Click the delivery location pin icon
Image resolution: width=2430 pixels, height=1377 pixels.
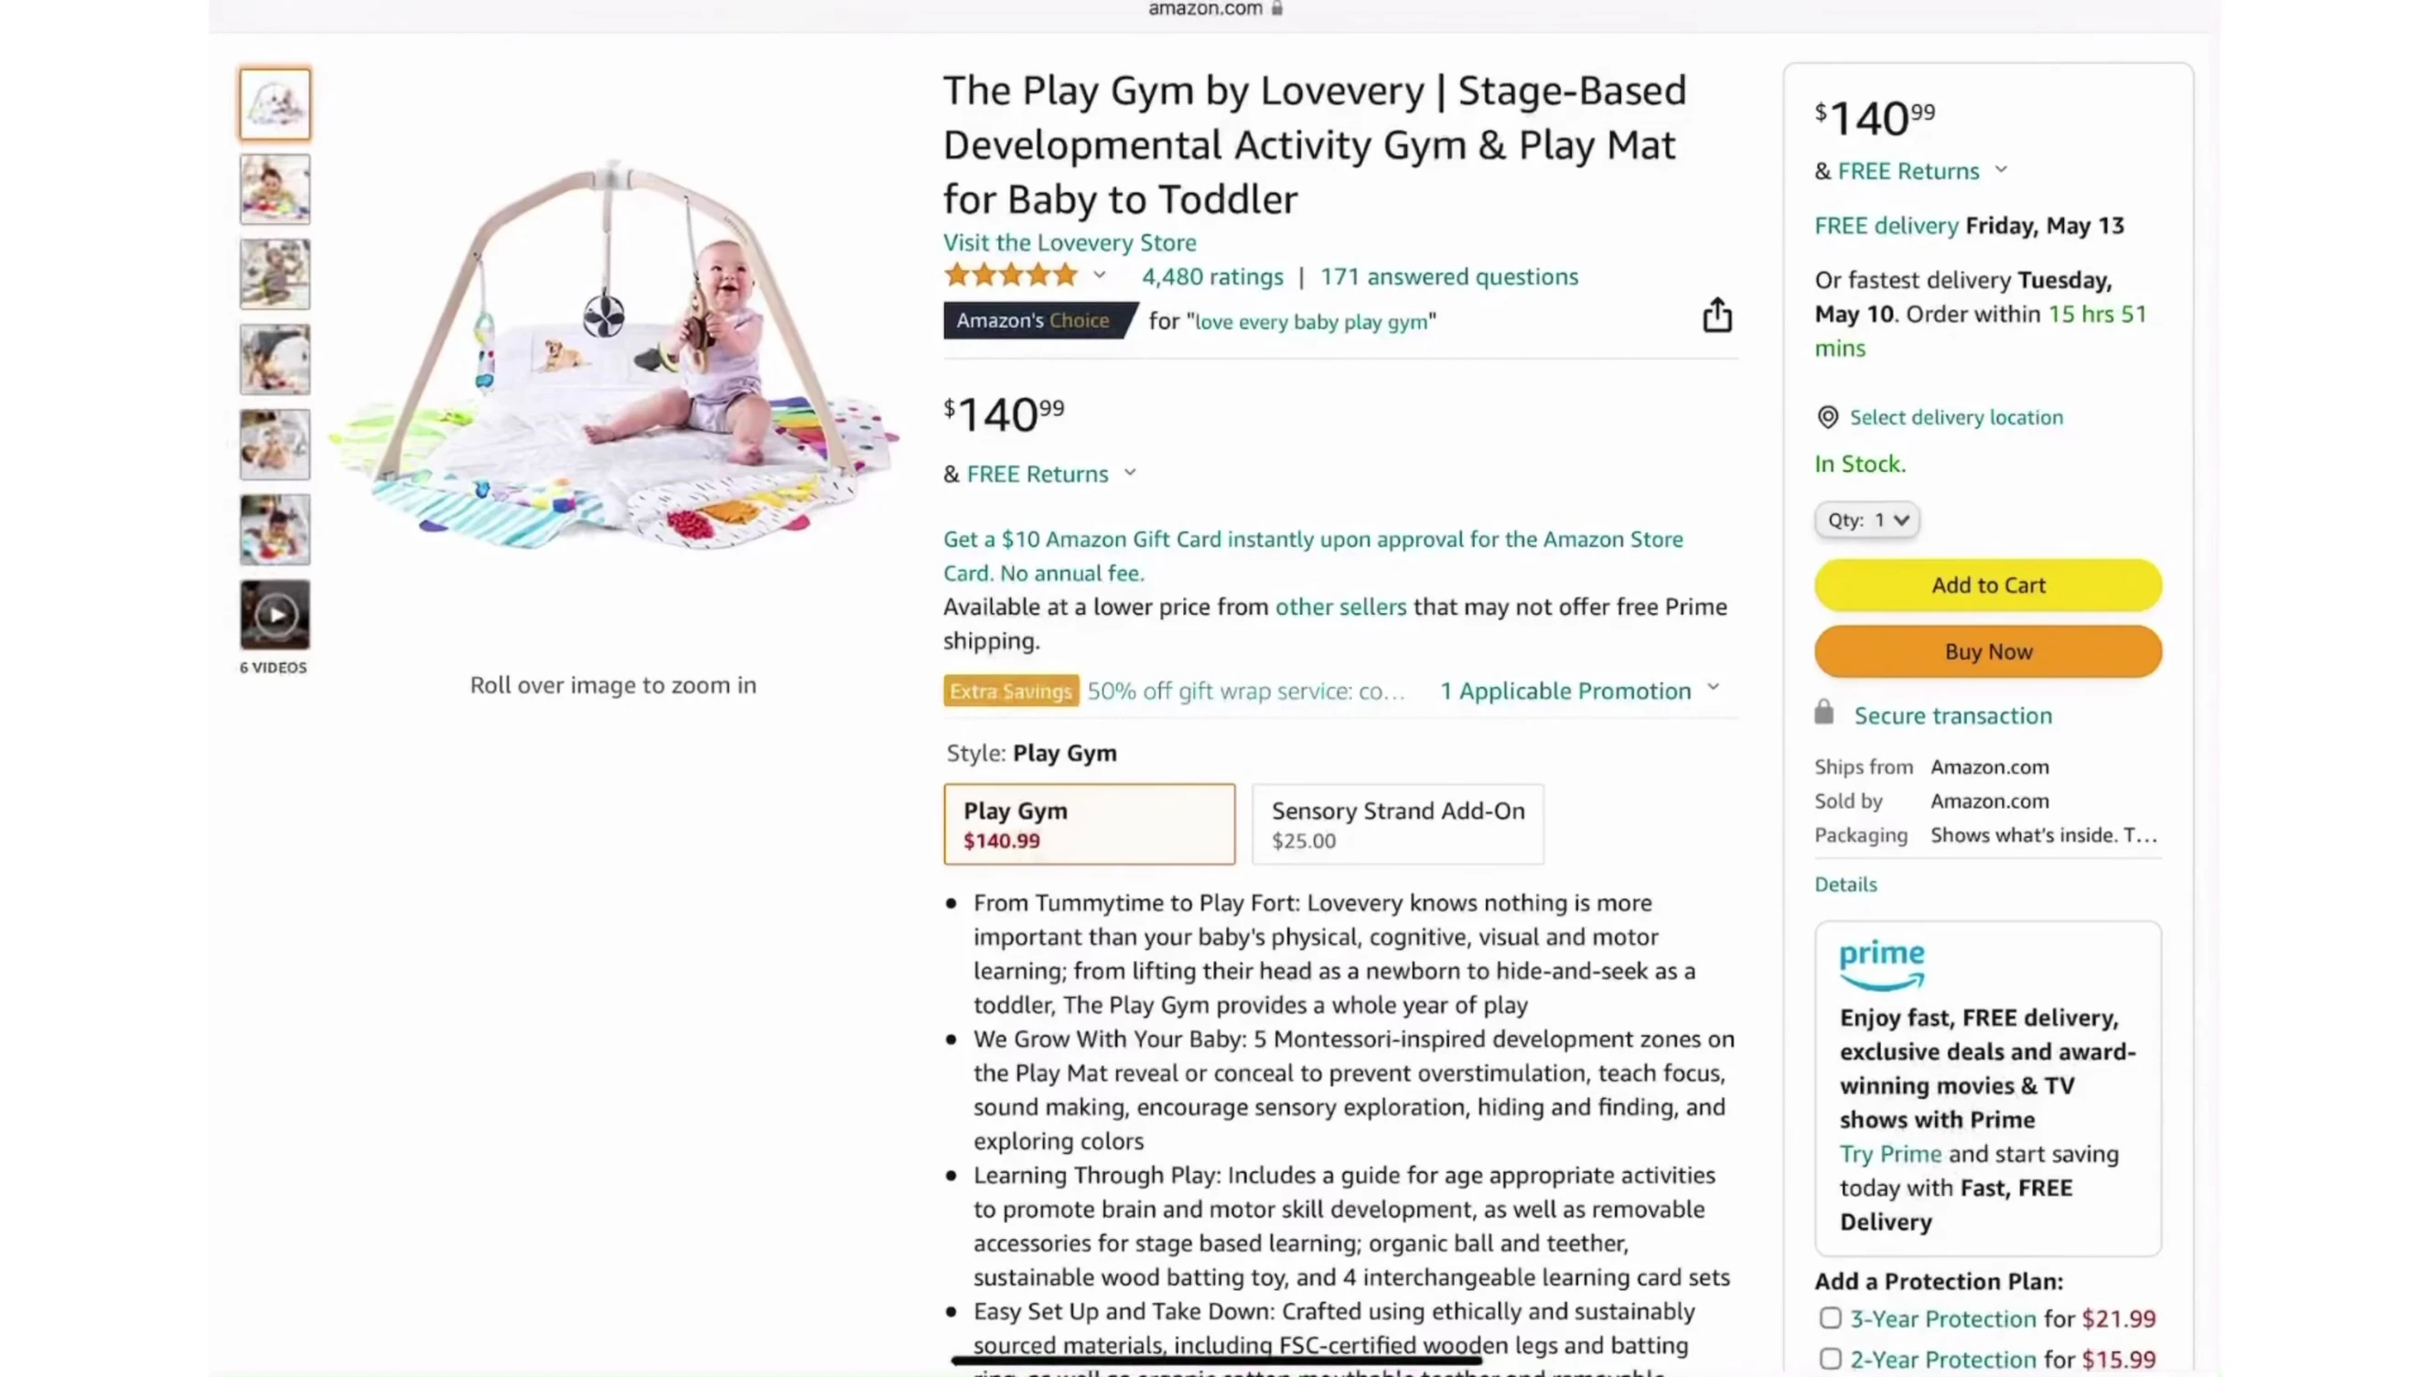click(x=1828, y=417)
